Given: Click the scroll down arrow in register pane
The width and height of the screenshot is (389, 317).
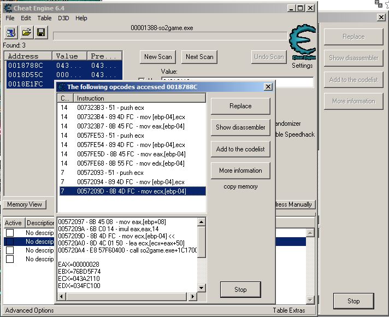Looking at the screenshot, I should 202,287.
